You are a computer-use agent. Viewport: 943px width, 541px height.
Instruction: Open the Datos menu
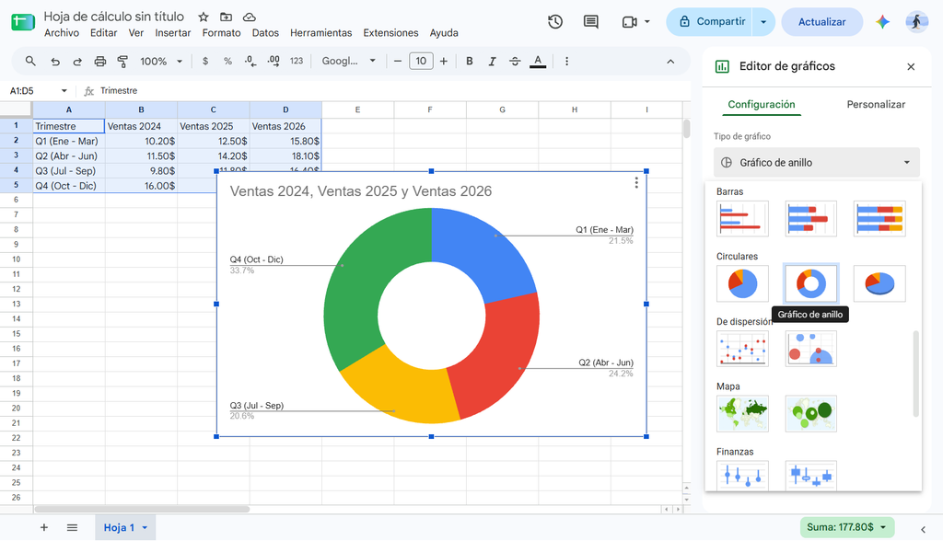pos(265,33)
